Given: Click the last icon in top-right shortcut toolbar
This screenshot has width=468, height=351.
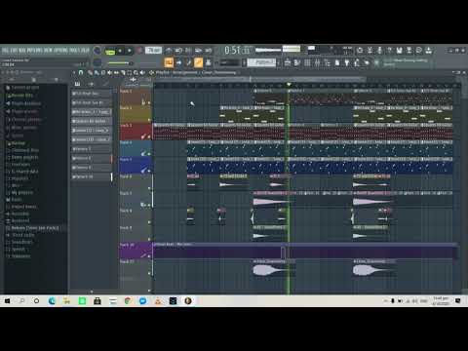Looking at the screenshot, I should coord(429,51).
